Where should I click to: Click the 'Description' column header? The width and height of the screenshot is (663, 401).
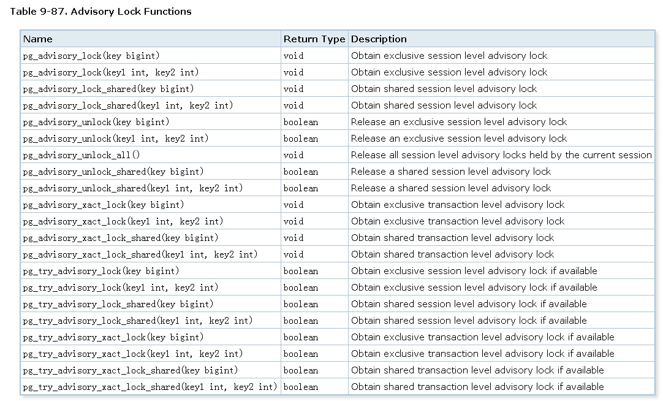379,39
